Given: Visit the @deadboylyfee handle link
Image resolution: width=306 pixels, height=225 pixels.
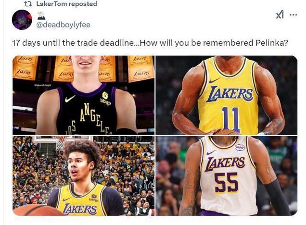Looking at the screenshot, I should click(64, 25).
